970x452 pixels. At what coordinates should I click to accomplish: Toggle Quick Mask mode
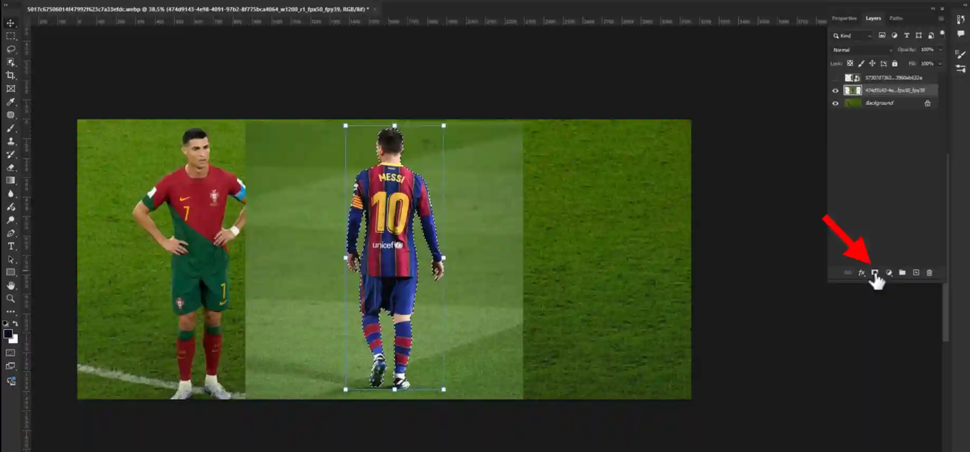click(x=11, y=353)
